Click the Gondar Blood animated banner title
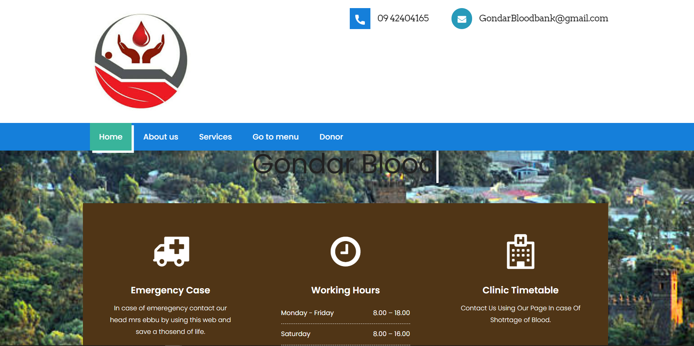The image size is (694, 346). click(x=343, y=164)
